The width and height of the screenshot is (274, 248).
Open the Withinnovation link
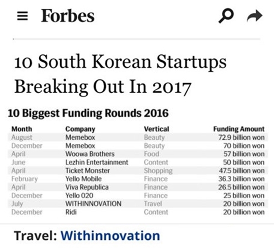click(110, 236)
